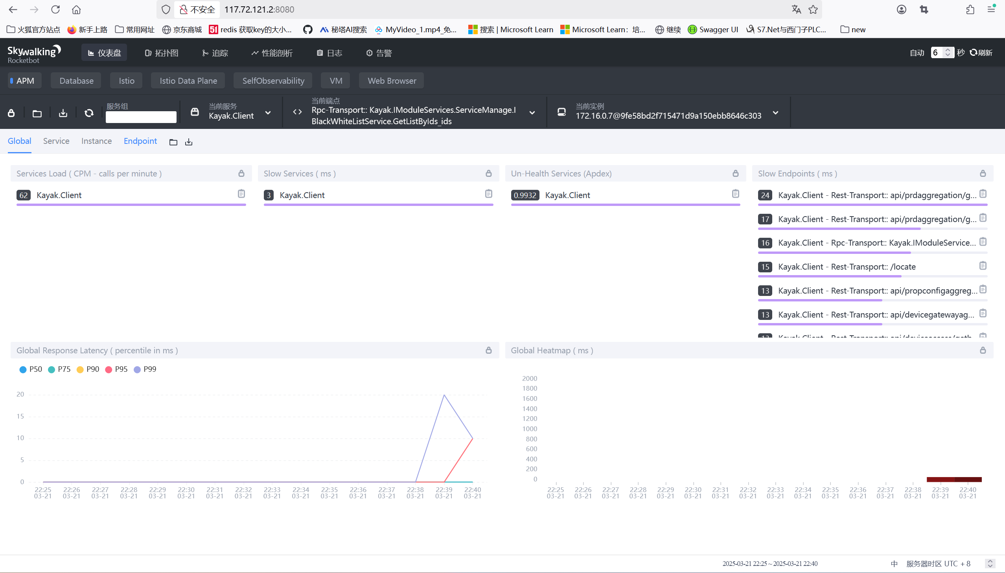1005x573 pixels.
Task: Click lock icon on Global Heatmap panel
Action: pos(983,350)
